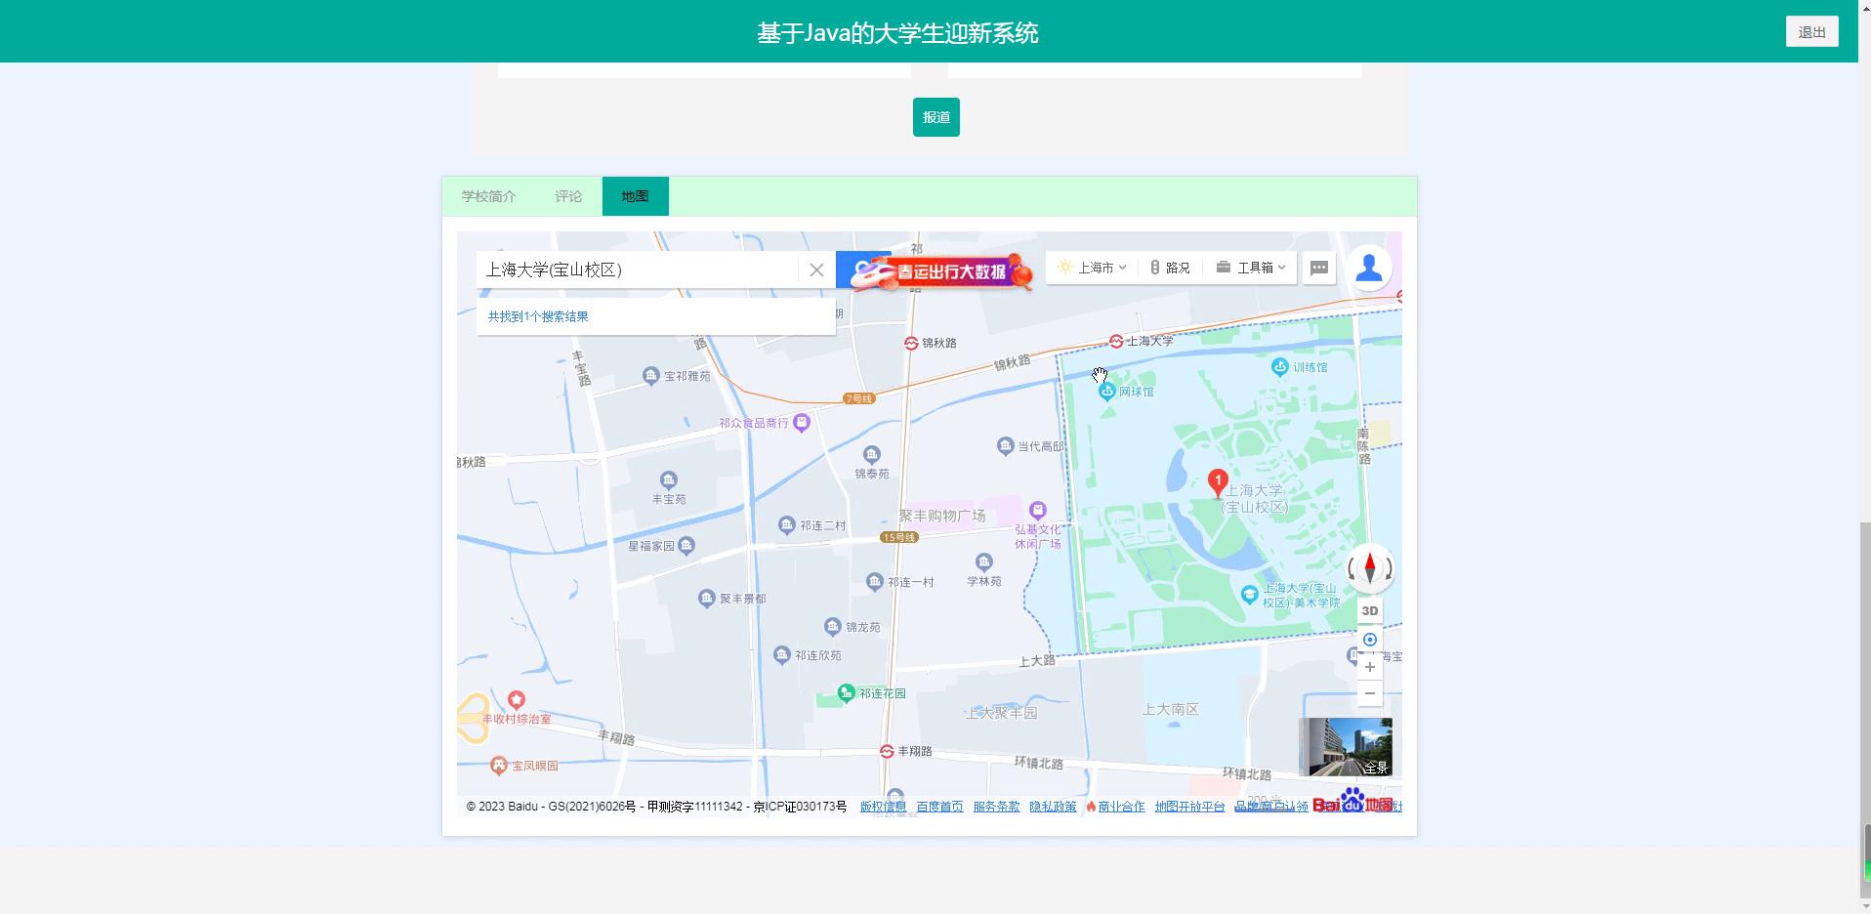
Task: Rotate the map counterclockwise with compass arrow
Action: coord(1352,568)
